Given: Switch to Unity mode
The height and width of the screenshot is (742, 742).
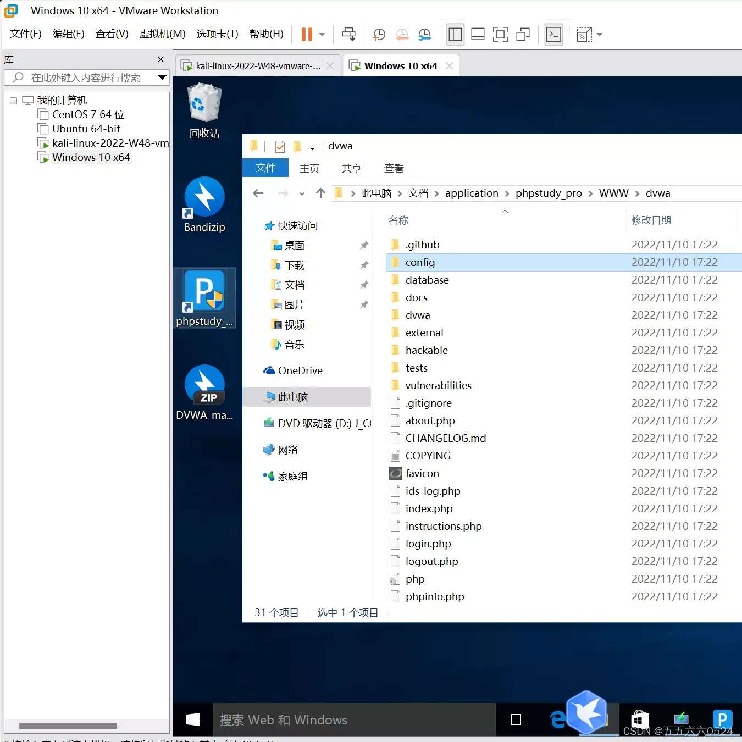Looking at the screenshot, I should click(x=523, y=35).
